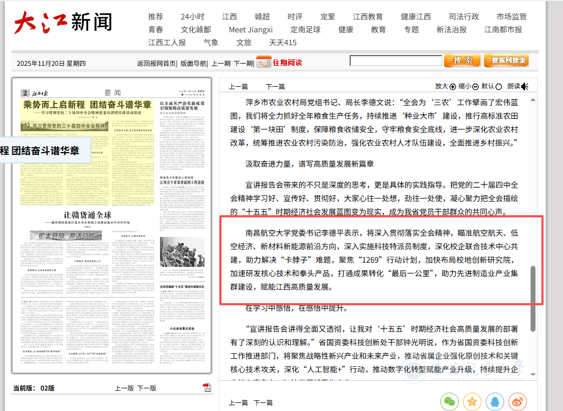Share to QQ using penguin icon
This screenshot has height=411, width=563.
coord(495,401)
